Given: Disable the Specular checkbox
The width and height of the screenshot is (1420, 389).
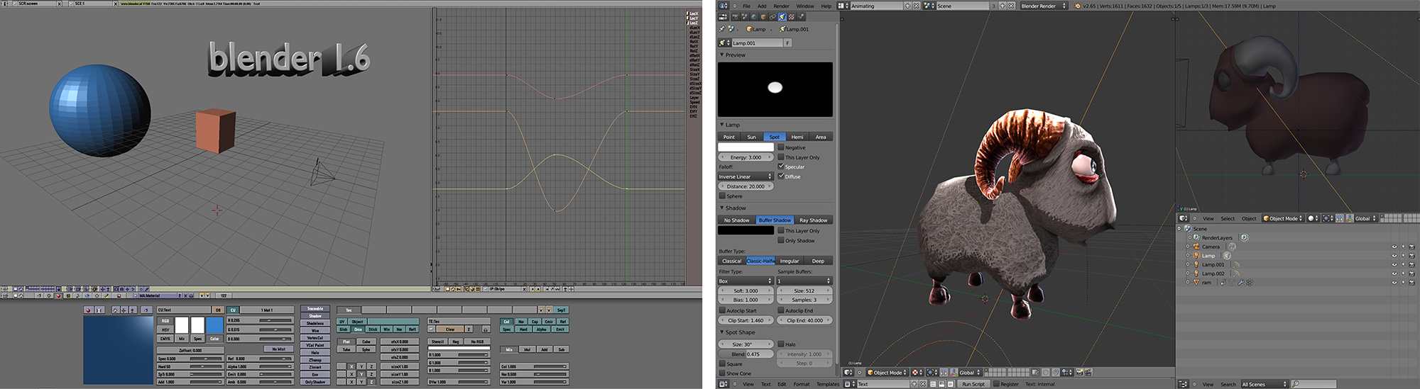Looking at the screenshot, I should (781, 167).
